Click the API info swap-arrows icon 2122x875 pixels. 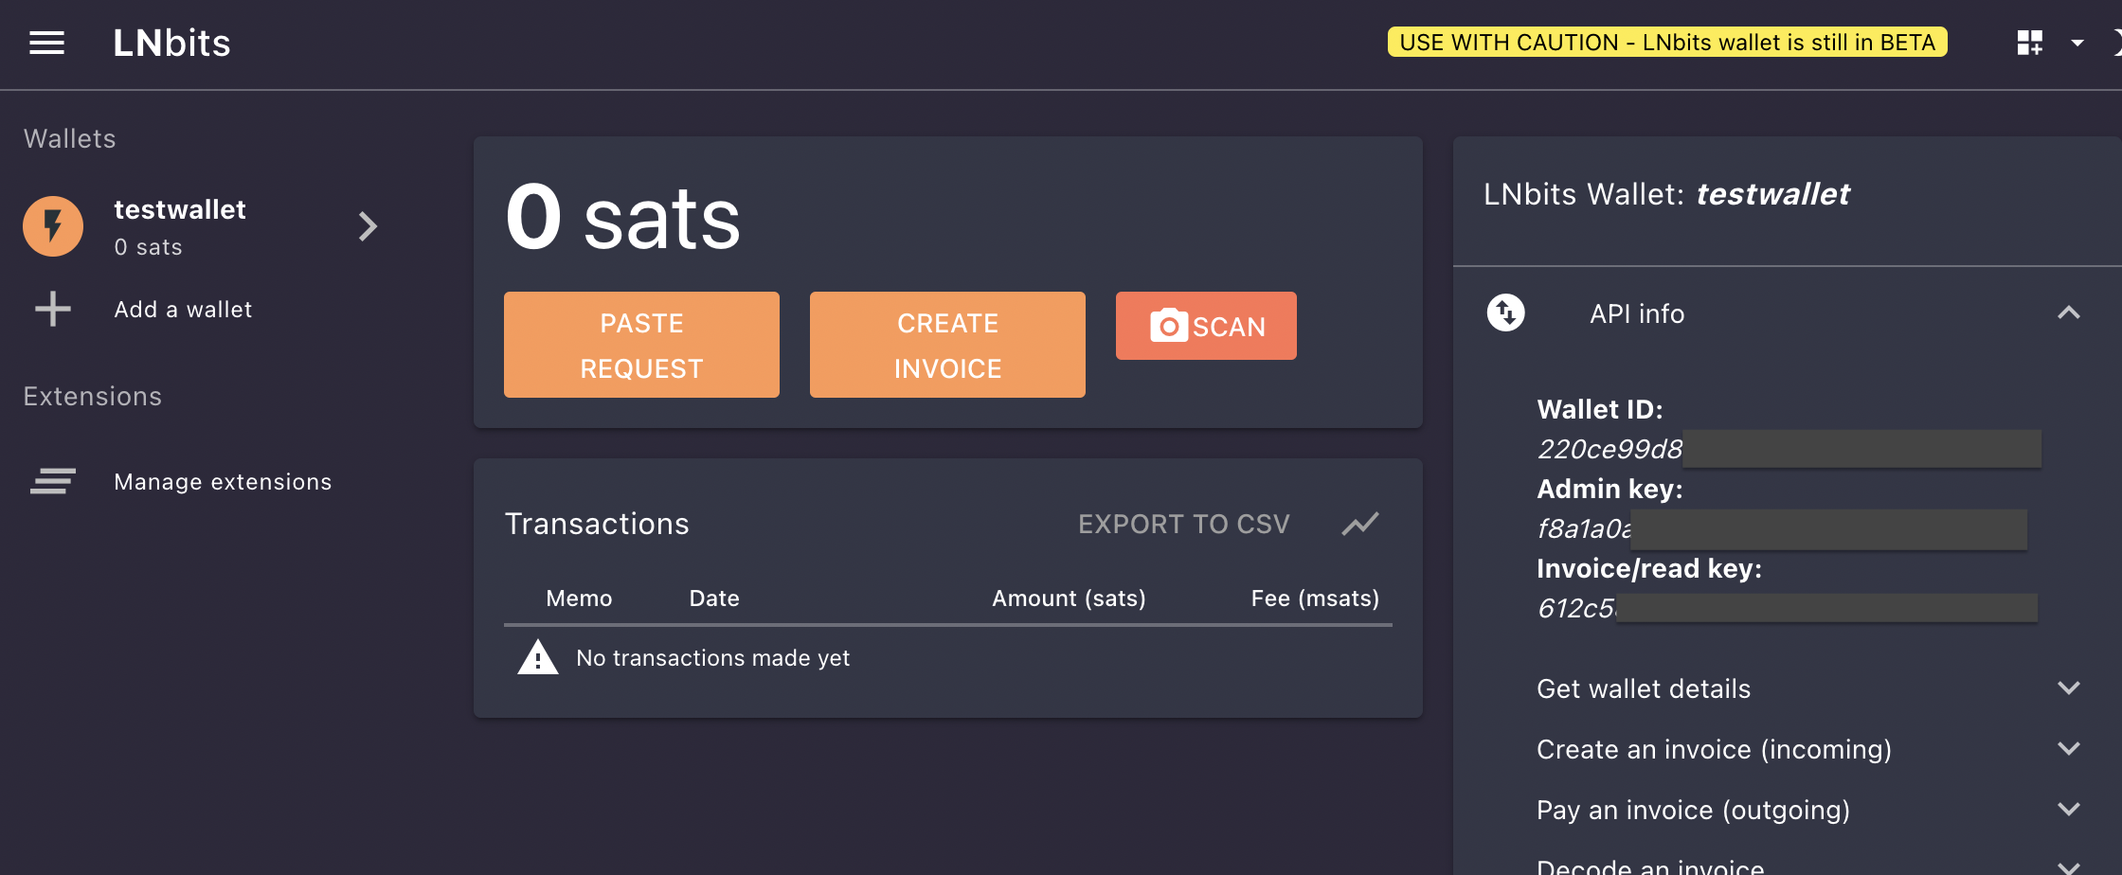(1506, 312)
